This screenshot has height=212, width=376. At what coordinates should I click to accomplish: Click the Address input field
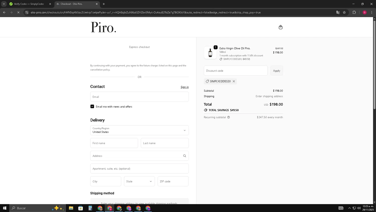pyautogui.click(x=139, y=156)
